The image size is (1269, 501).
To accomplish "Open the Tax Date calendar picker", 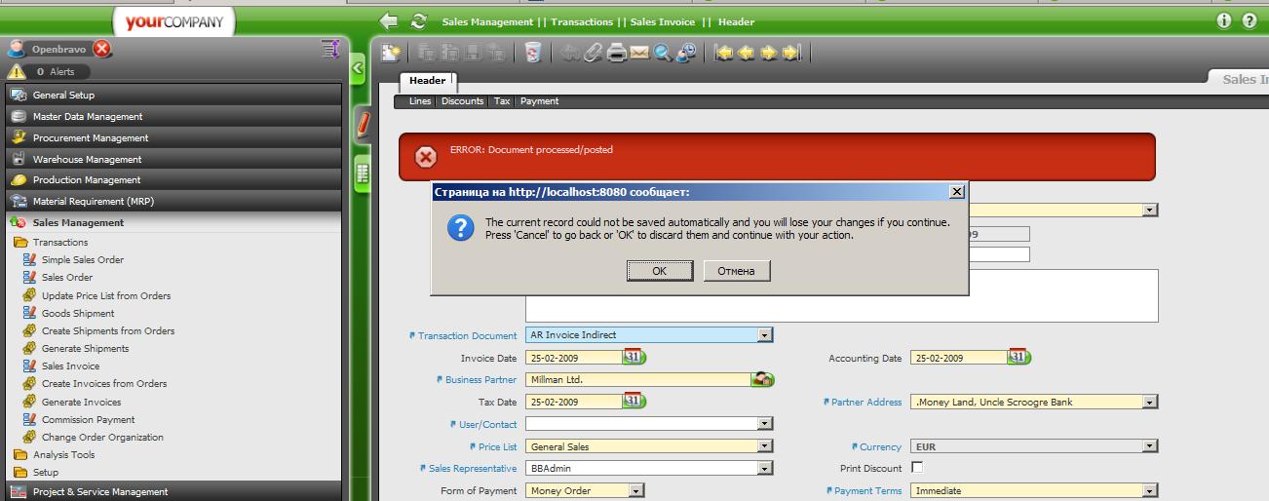I will coord(634,401).
